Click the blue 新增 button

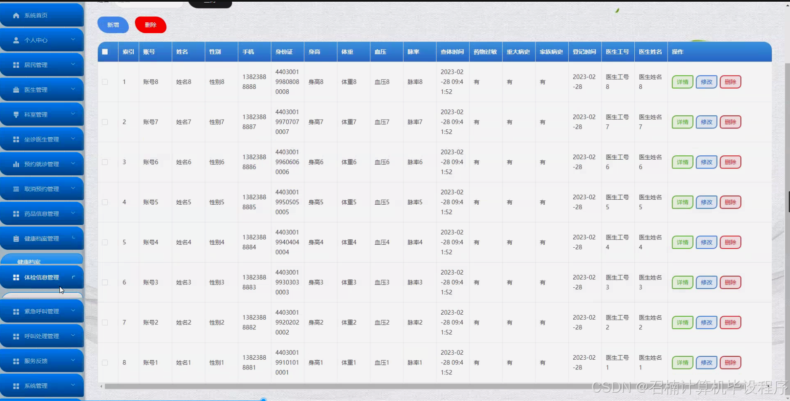pos(113,25)
